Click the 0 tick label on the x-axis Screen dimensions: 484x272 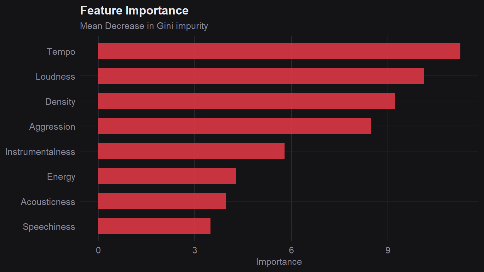98,250
